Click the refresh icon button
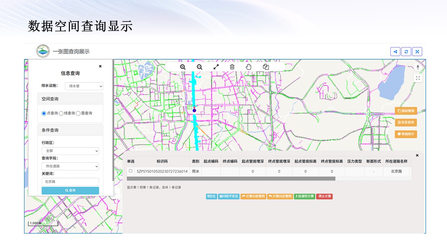The image size is (447, 251). click(406, 52)
